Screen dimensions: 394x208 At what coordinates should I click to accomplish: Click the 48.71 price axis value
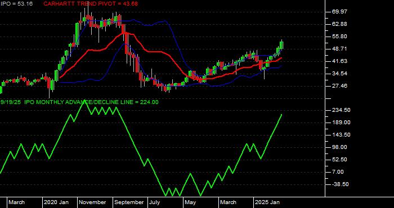[339, 49]
